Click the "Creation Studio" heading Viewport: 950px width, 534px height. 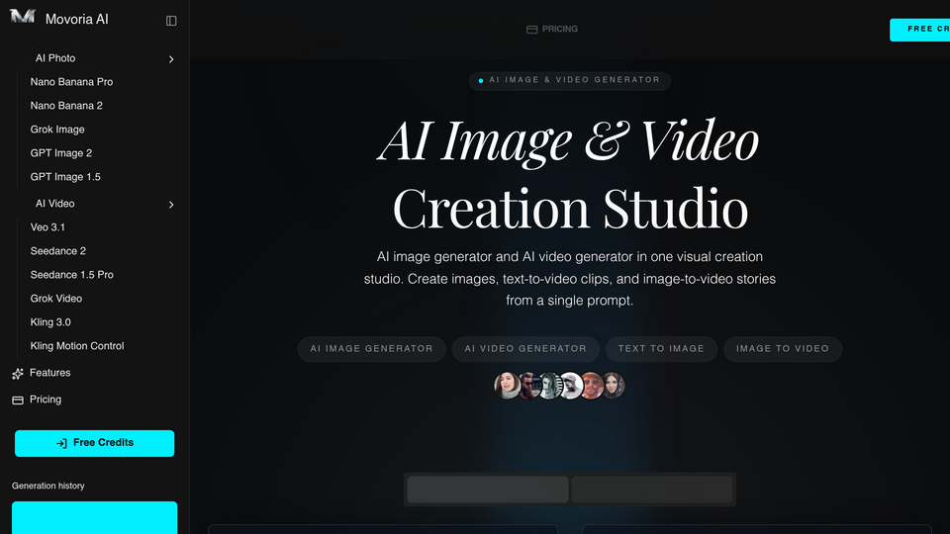570,208
